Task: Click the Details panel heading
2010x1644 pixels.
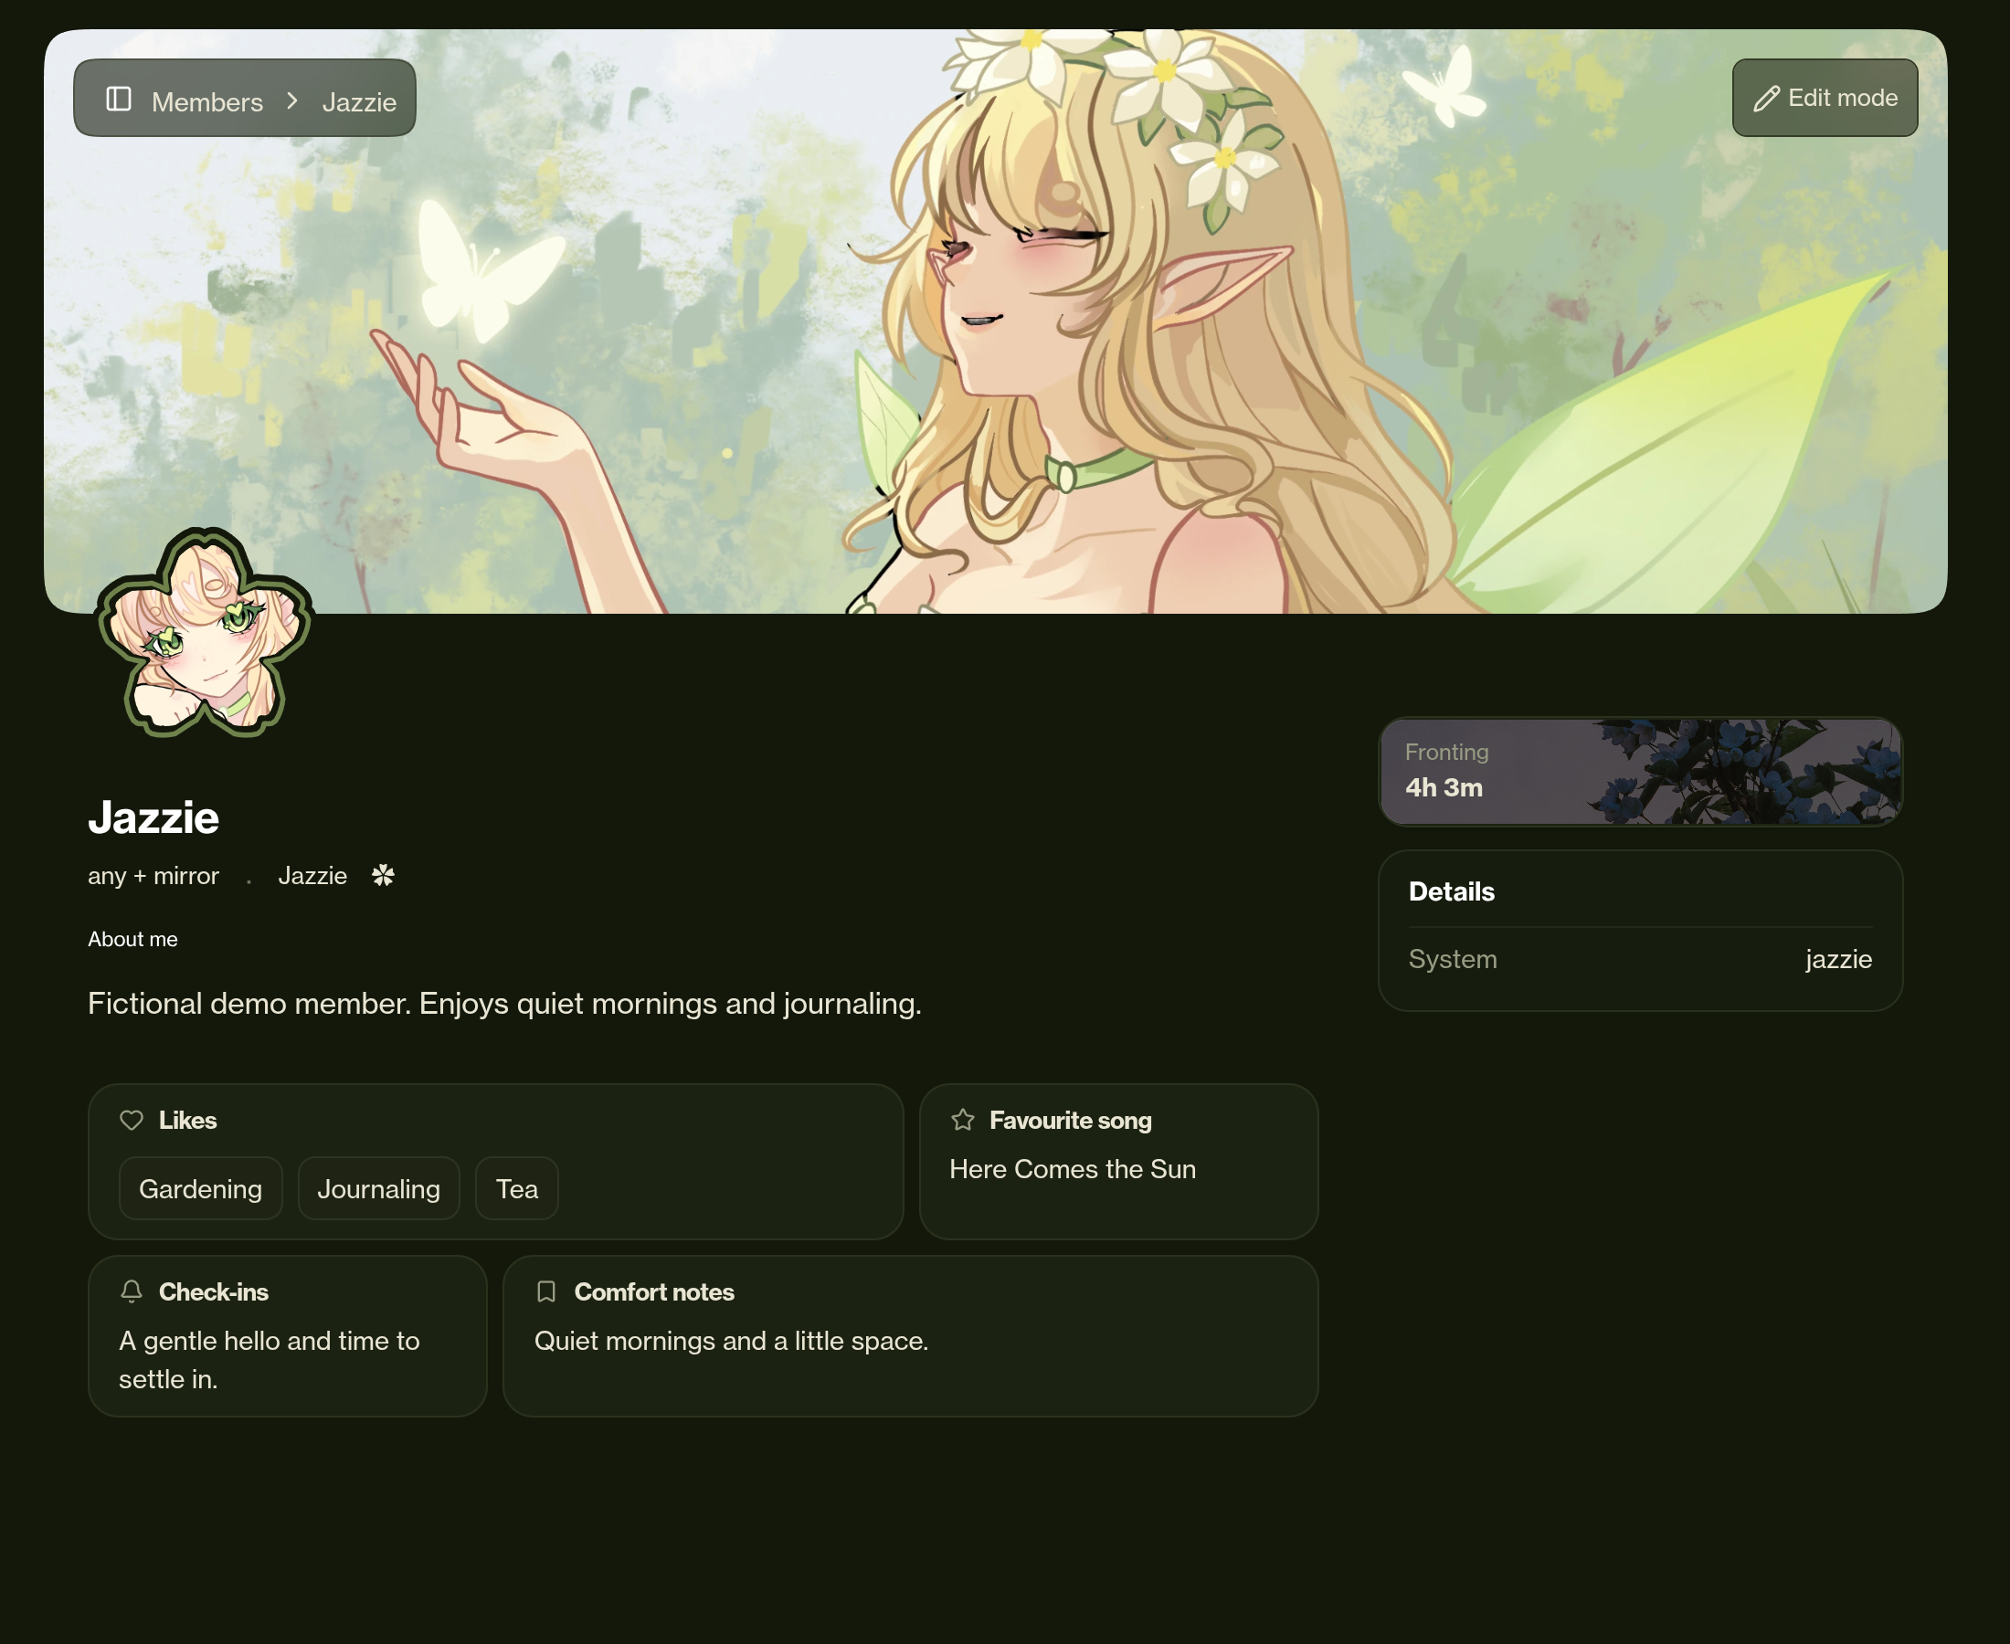Action: coord(1451,891)
